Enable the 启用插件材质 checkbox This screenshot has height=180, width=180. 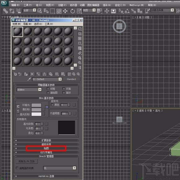click(x=17, y=168)
